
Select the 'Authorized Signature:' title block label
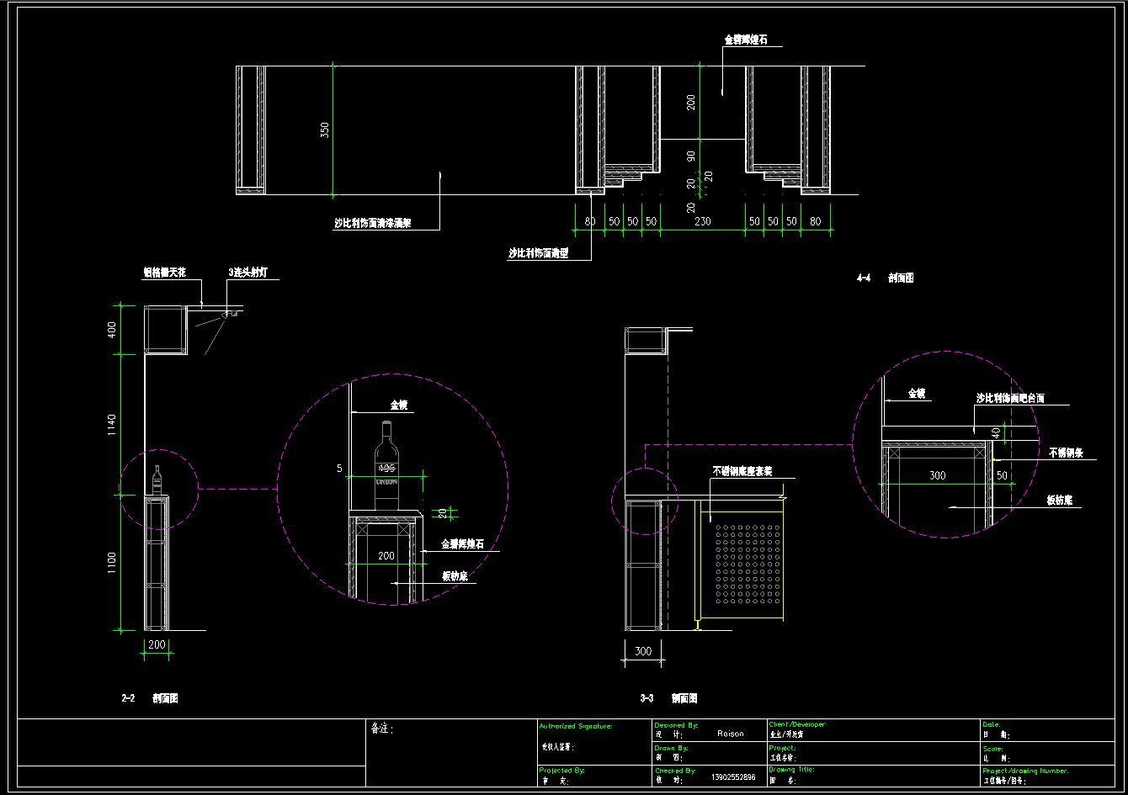[577, 725]
